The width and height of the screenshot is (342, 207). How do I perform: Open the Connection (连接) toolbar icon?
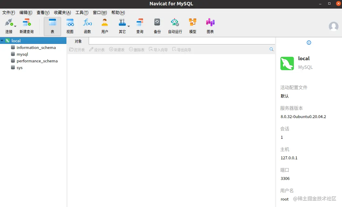pyautogui.click(x=9, y=26)
